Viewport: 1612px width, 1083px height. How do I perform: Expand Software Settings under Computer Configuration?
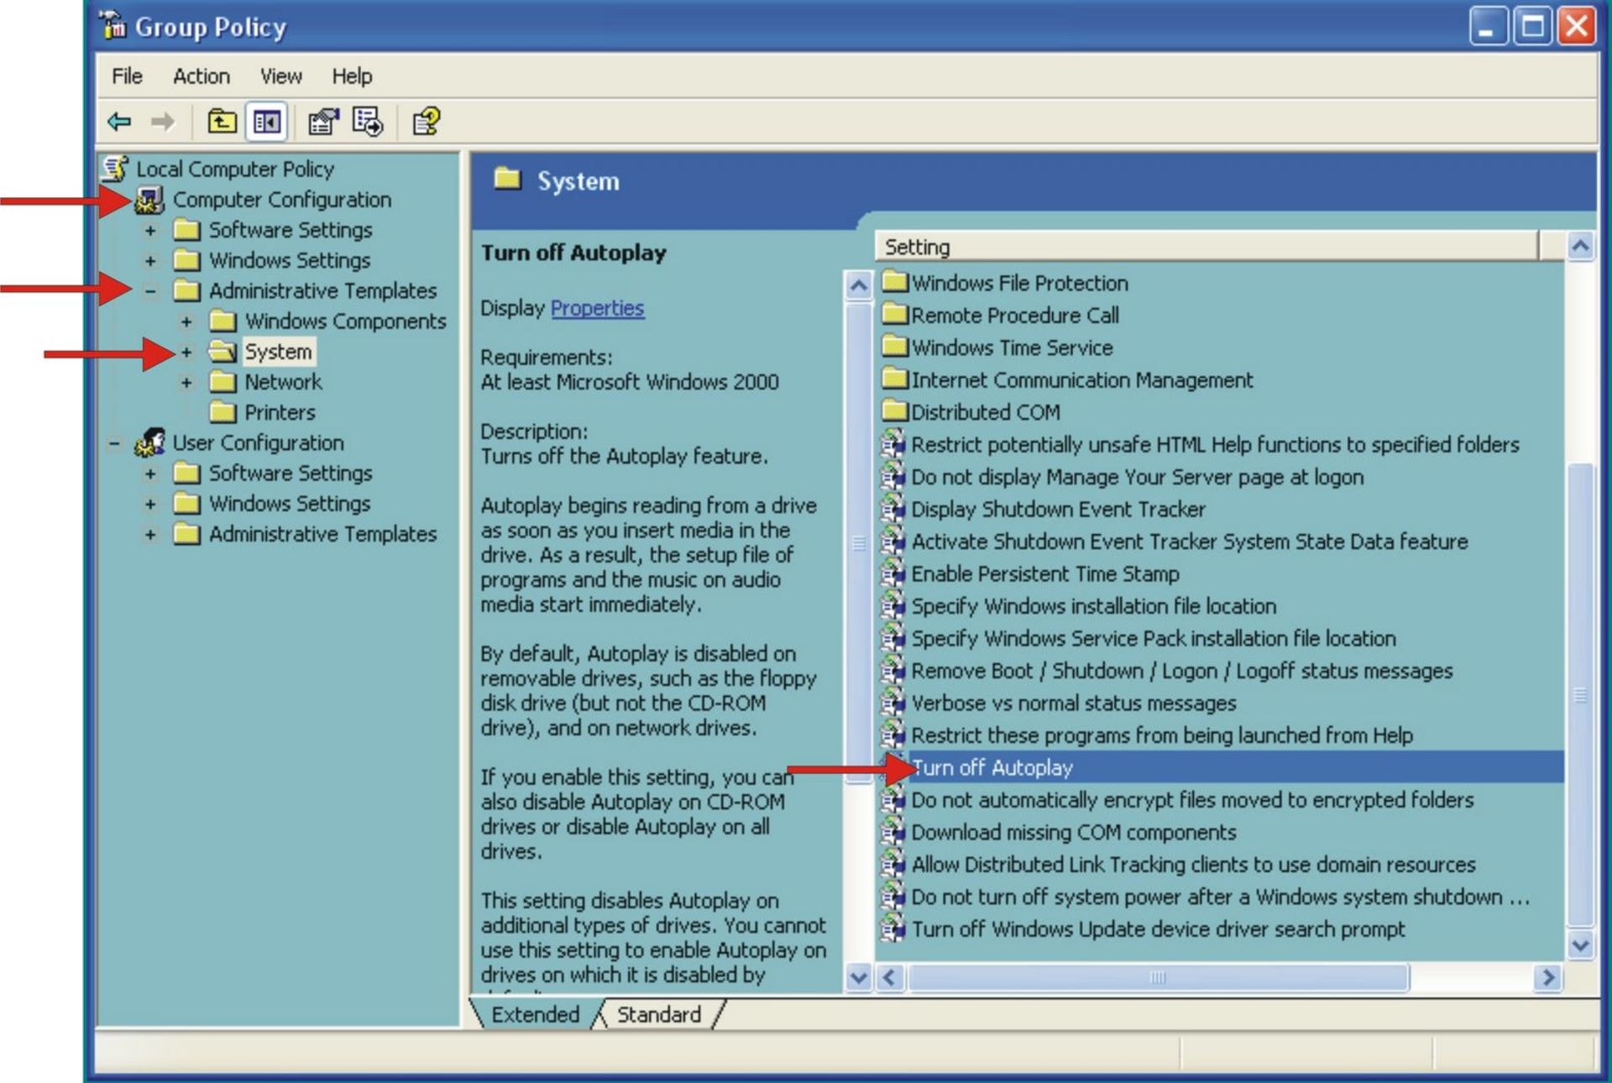tap(150, 230)
